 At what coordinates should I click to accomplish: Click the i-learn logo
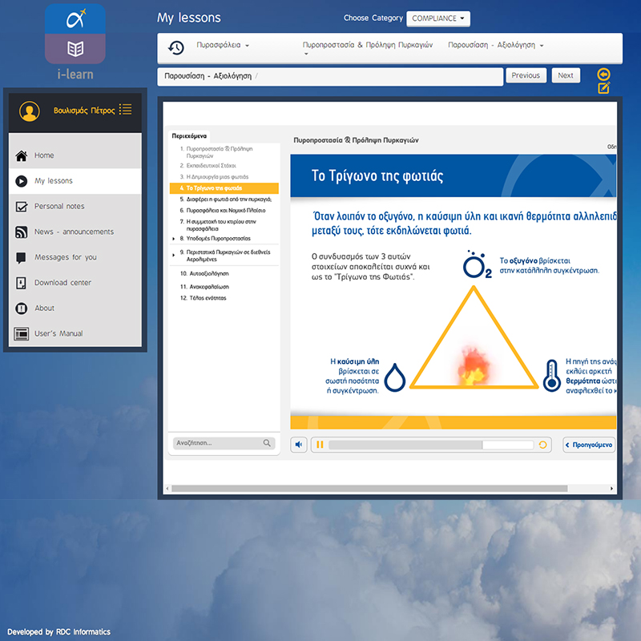75,41
